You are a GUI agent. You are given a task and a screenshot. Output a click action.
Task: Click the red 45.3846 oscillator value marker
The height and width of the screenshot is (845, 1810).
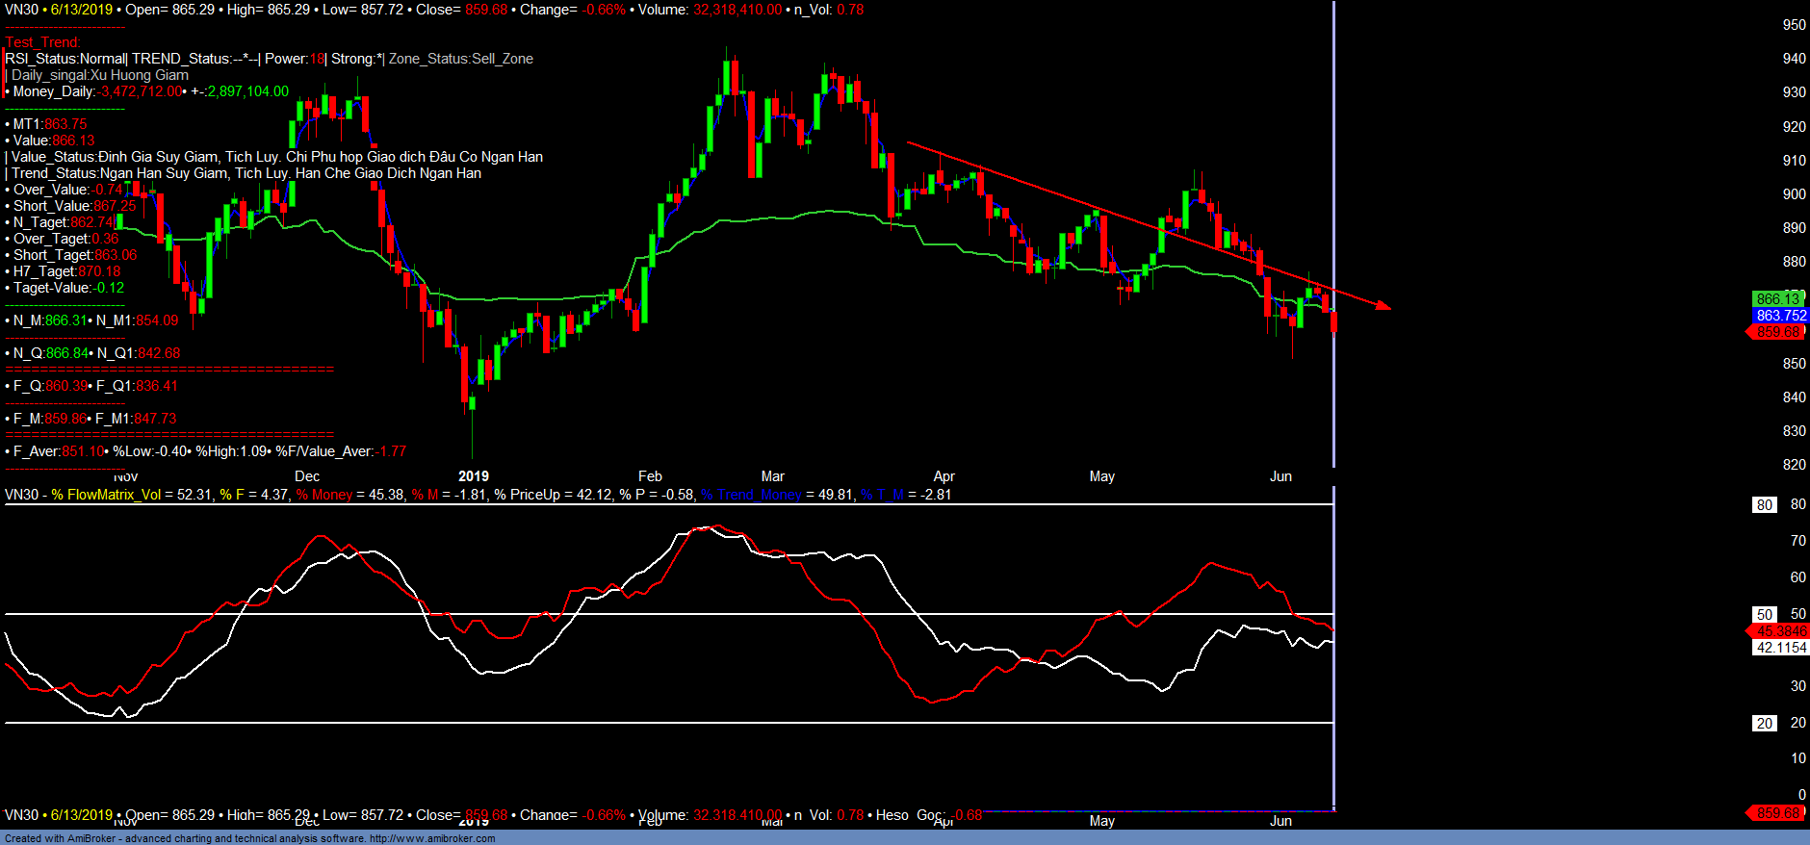point(1779,631)
